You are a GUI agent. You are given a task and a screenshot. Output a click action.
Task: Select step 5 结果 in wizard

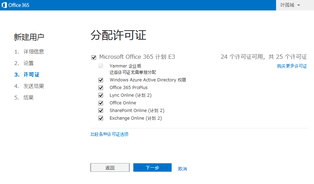29,98
